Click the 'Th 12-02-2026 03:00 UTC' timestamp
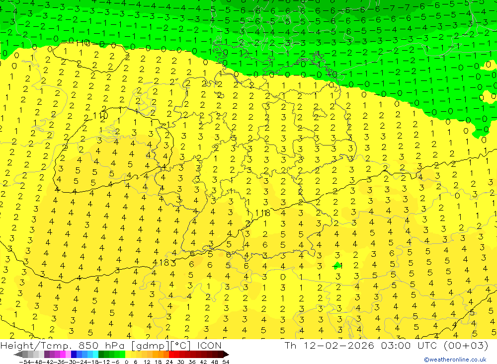This screenshot has height=364, width=497. coord(361,346)
